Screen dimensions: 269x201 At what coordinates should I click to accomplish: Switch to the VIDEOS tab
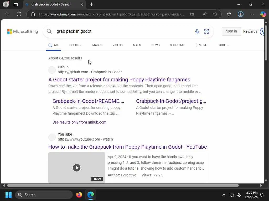(117, 45)
